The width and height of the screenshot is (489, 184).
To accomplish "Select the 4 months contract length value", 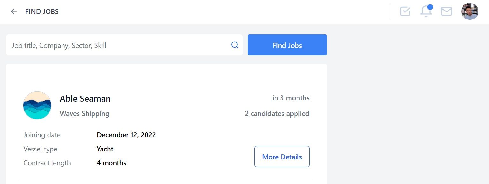I will [111, 163].
